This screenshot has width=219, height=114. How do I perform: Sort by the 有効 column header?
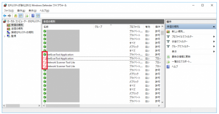pyautogui.click(x=149, y=27)
